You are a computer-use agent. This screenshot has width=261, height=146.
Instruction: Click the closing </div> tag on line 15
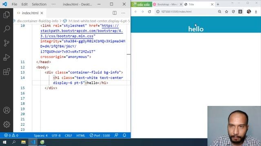pyautogui.click(x=51, y=88)
